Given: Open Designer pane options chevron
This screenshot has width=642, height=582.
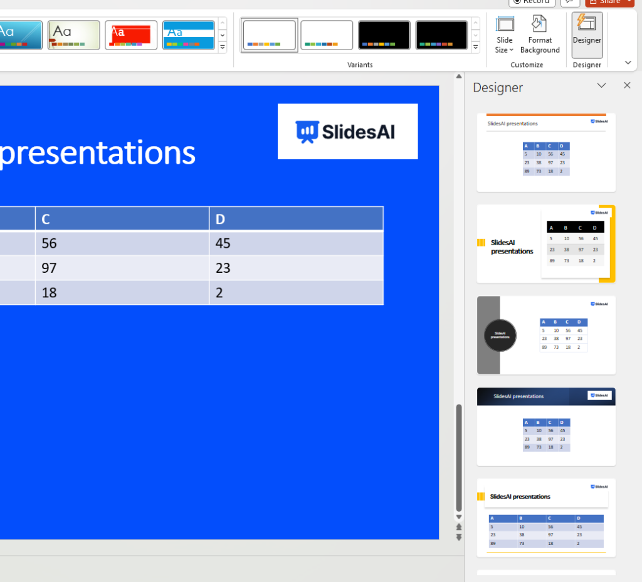Looking at the screenshot, I should (x=601, y=86).
